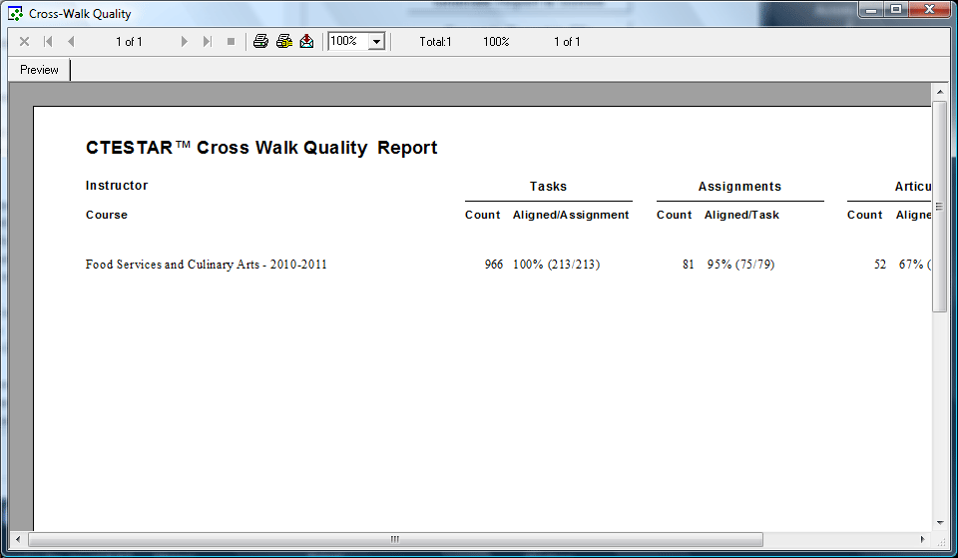
Task: Jump to the last report page
Action: pyautogui.click(x=208, y=42)
